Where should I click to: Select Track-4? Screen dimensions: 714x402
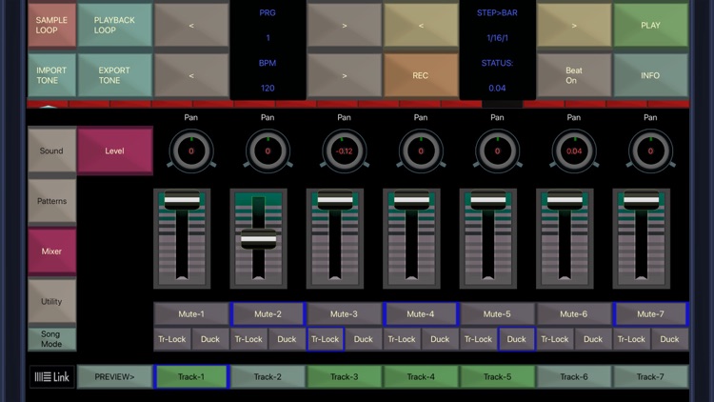[421, 377]
